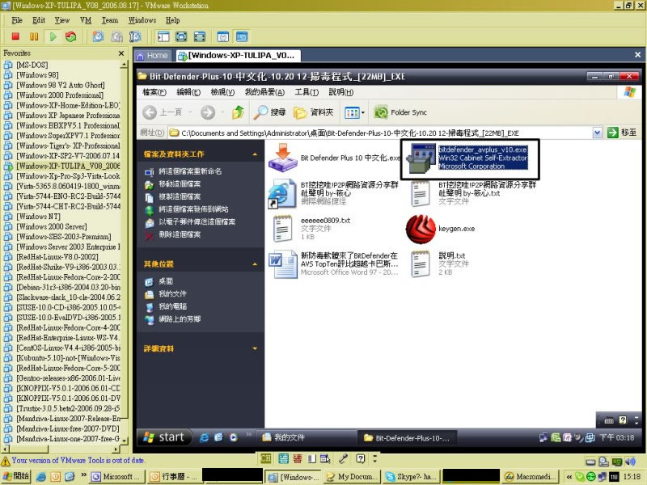Open the VMware snapshot manager icon

[x=135, y=36]
